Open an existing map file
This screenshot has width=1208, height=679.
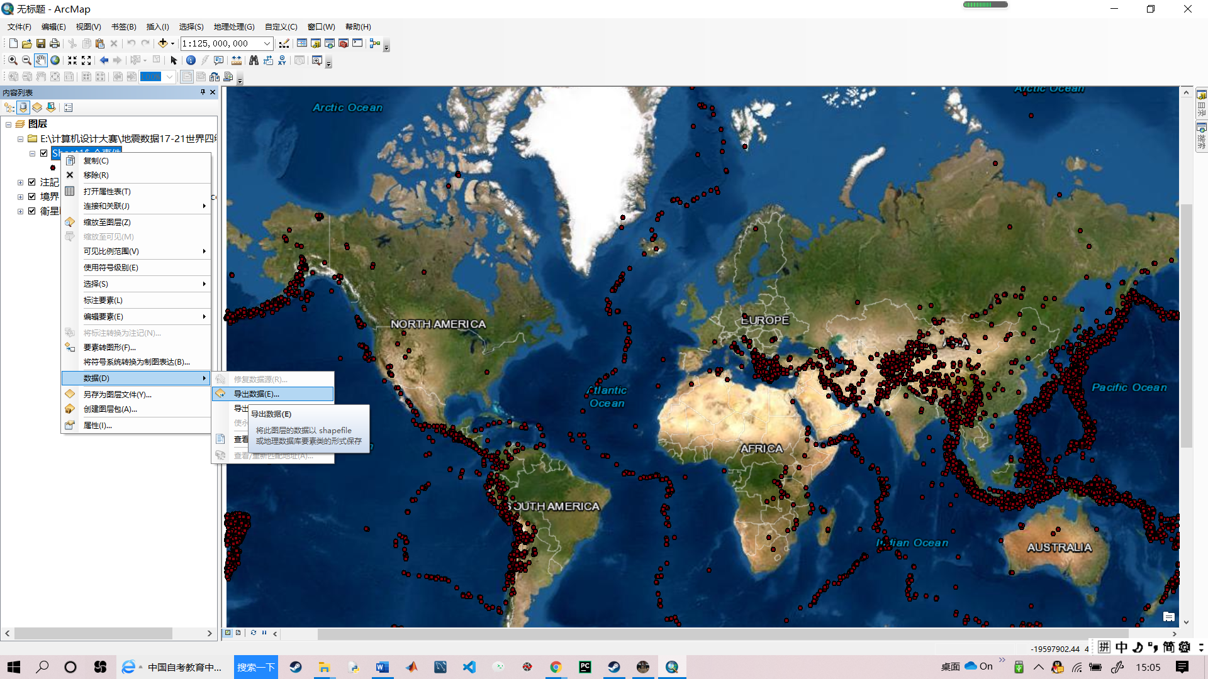(27, 43)
